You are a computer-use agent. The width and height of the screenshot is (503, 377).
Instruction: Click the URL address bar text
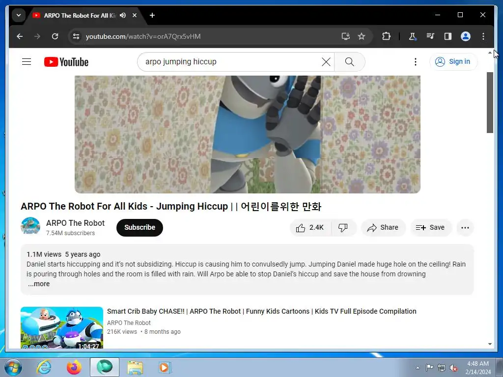[x=143, y=36]
